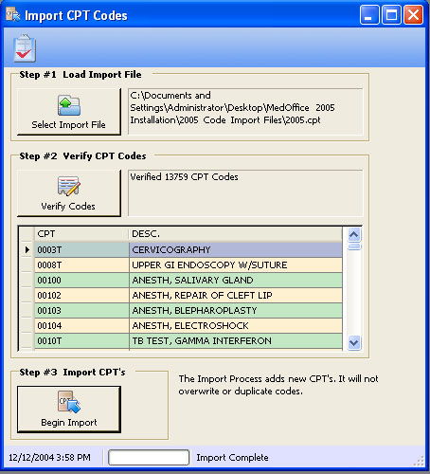Screen dimensions: 430x474
Task: Click the DESC. column header
Action: tap(236, 234)
